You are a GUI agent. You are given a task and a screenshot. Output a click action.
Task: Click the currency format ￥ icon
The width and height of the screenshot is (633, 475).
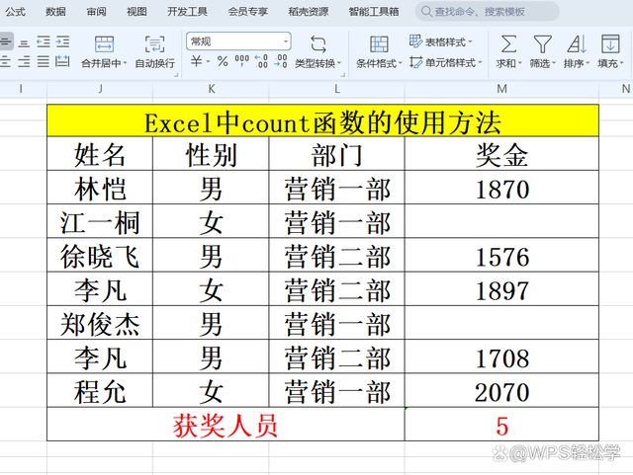pos(197,62)
